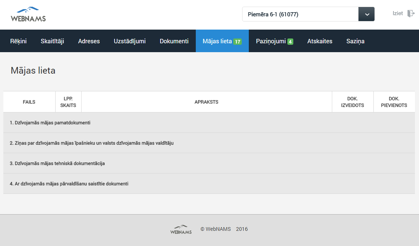Viewport: 419px width, 246px height.
Task: Switch to the Dokumenti tab
Action: [x=174, y=41]
